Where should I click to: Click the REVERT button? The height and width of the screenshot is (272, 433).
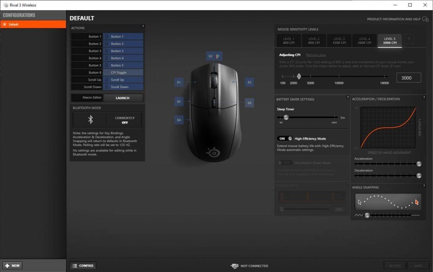(x=395, y=266)
